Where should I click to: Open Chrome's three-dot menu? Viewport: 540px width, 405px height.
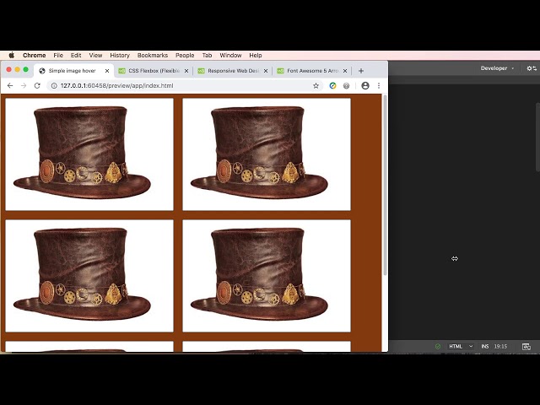(379, 86)
